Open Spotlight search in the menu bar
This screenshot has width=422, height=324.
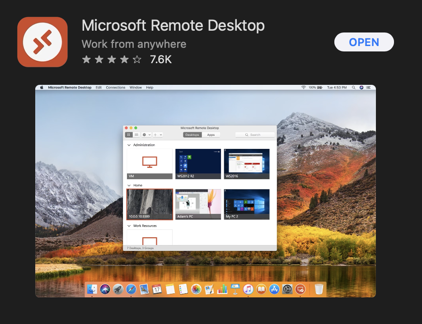coord(353,88)
